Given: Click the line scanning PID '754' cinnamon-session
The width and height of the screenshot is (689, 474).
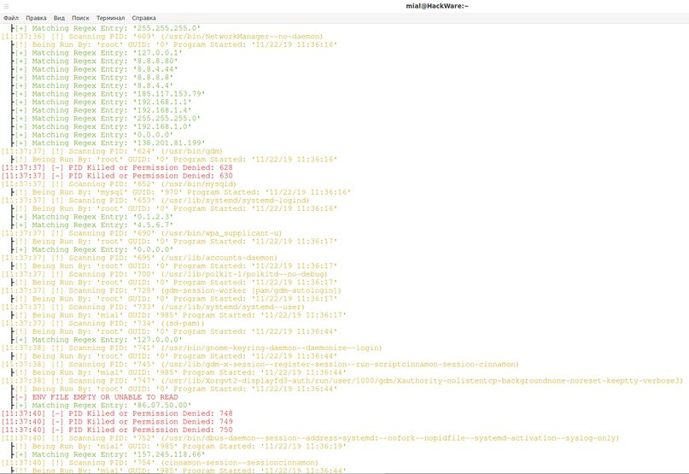Looking at the screenshot, I should [160, 463].
